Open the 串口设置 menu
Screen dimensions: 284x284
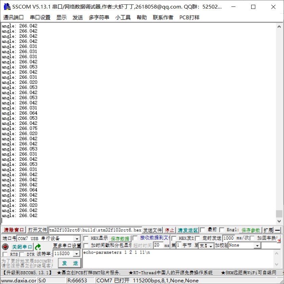pyautogui.click(x=40, y=17)
